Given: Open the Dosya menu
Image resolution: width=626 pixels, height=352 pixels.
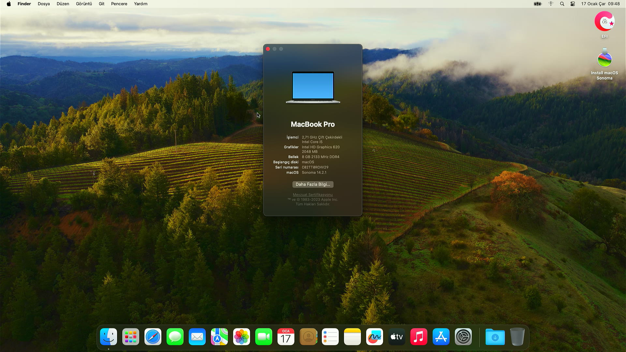Looking at the screenshot, I should 44,4.
